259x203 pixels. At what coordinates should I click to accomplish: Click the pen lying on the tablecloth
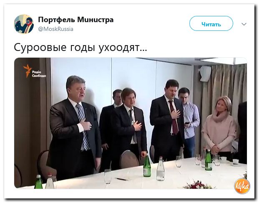click(x=122, y=179)
